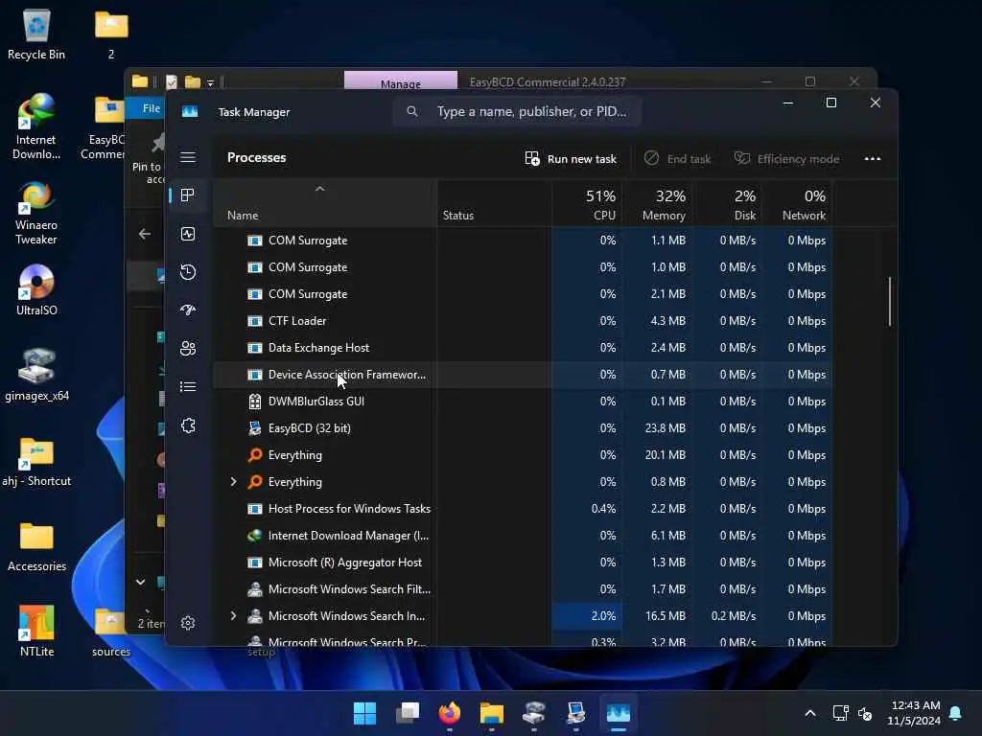The width and height of the screenshot is (982, 736).
Task: Collapse sort arrow above the Name column
Action: (319, 189)
